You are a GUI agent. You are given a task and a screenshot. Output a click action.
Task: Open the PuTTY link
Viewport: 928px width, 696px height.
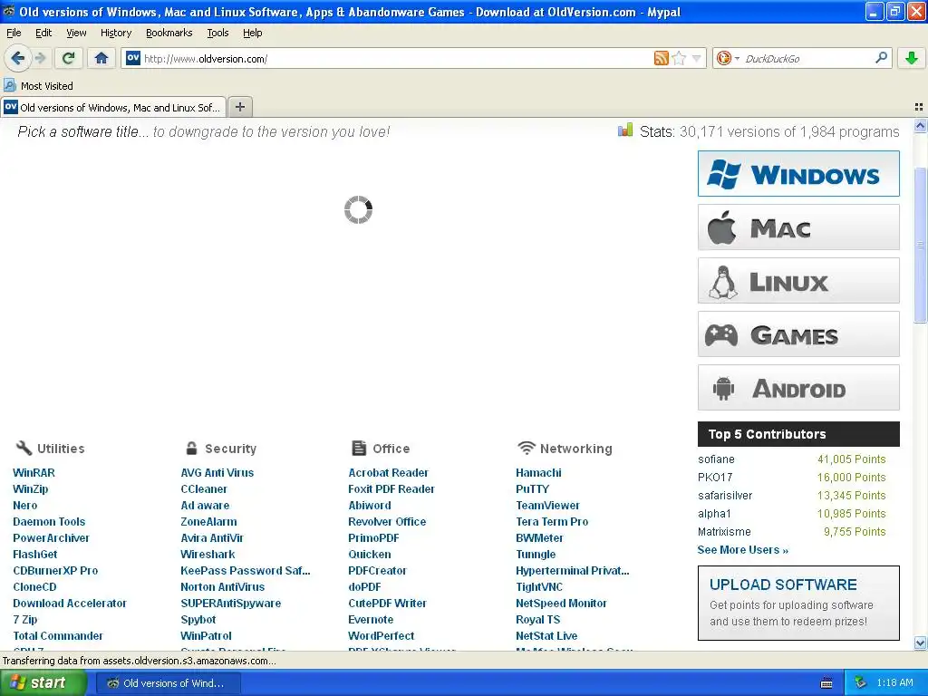[x=533, y=488]
